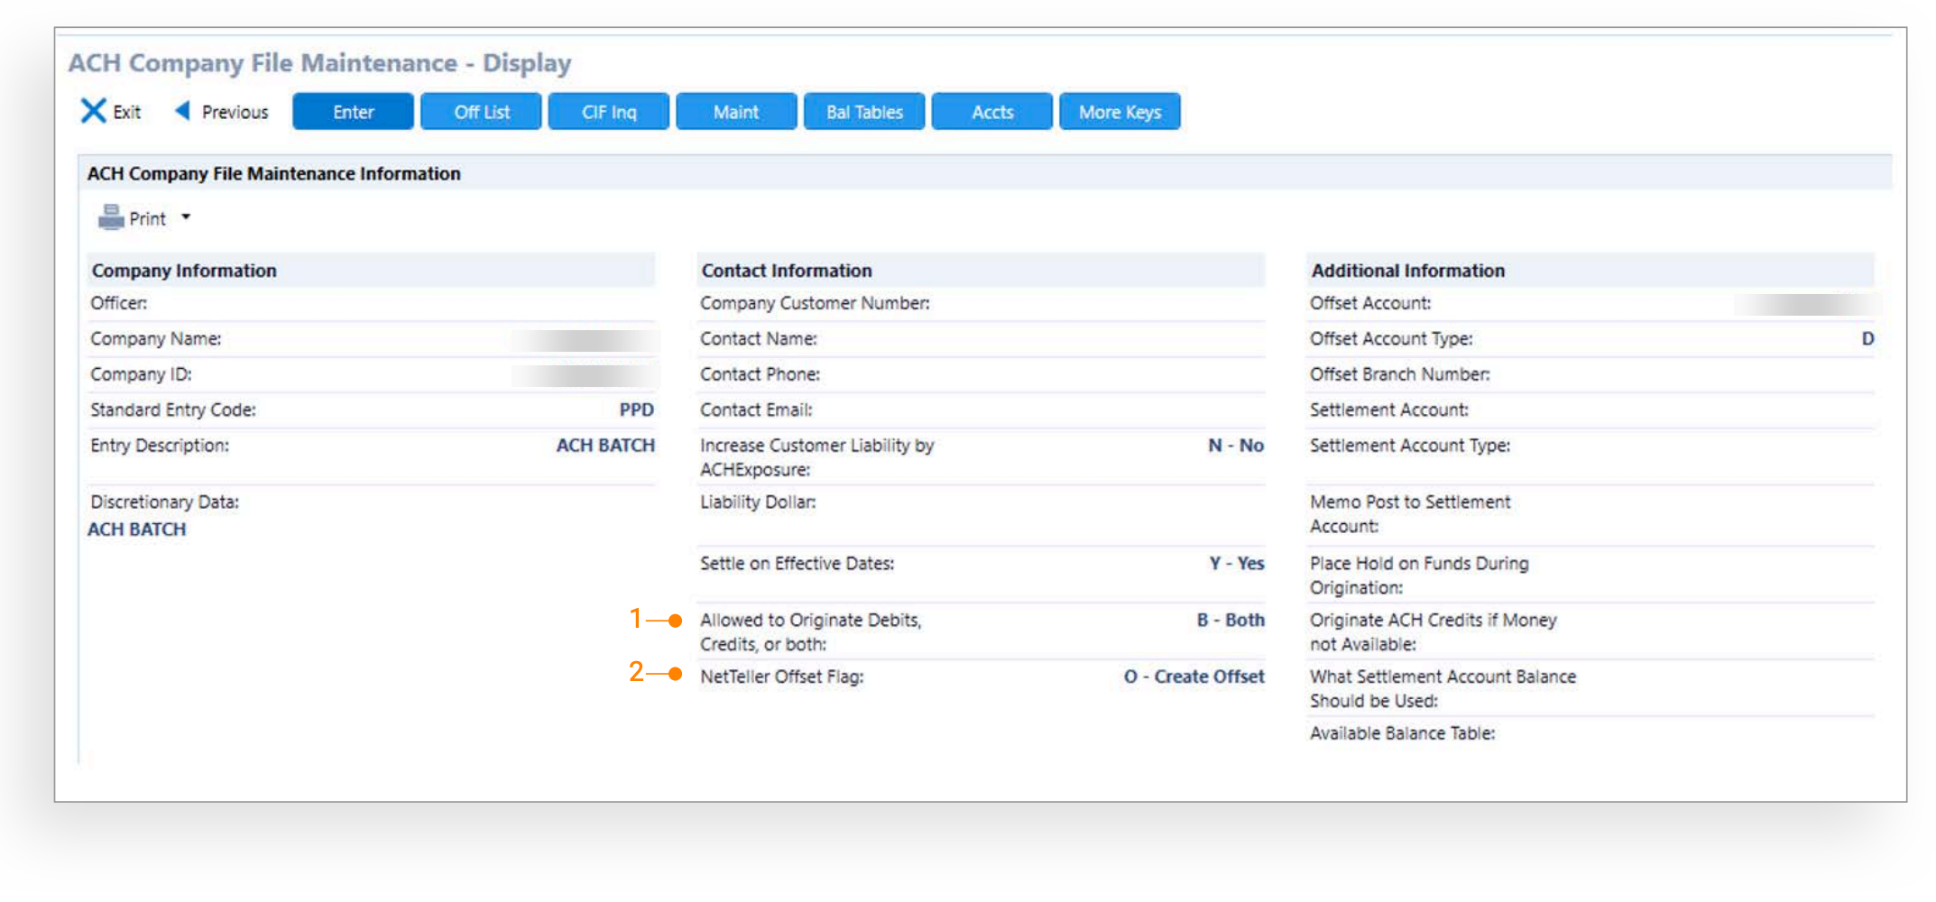Click the Previous back arrow icon

182,111
